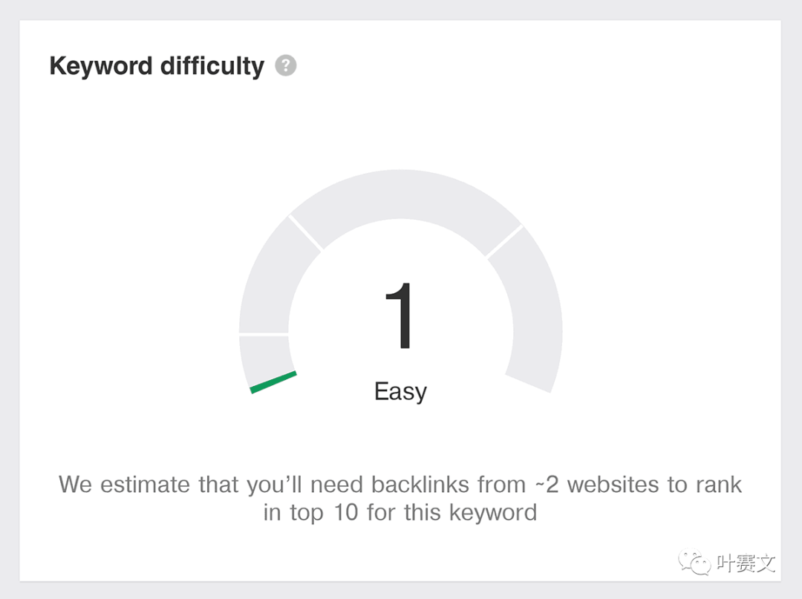802x599 pixels.
Task: Click the divider between top and right segments
Action: point(504,241)
